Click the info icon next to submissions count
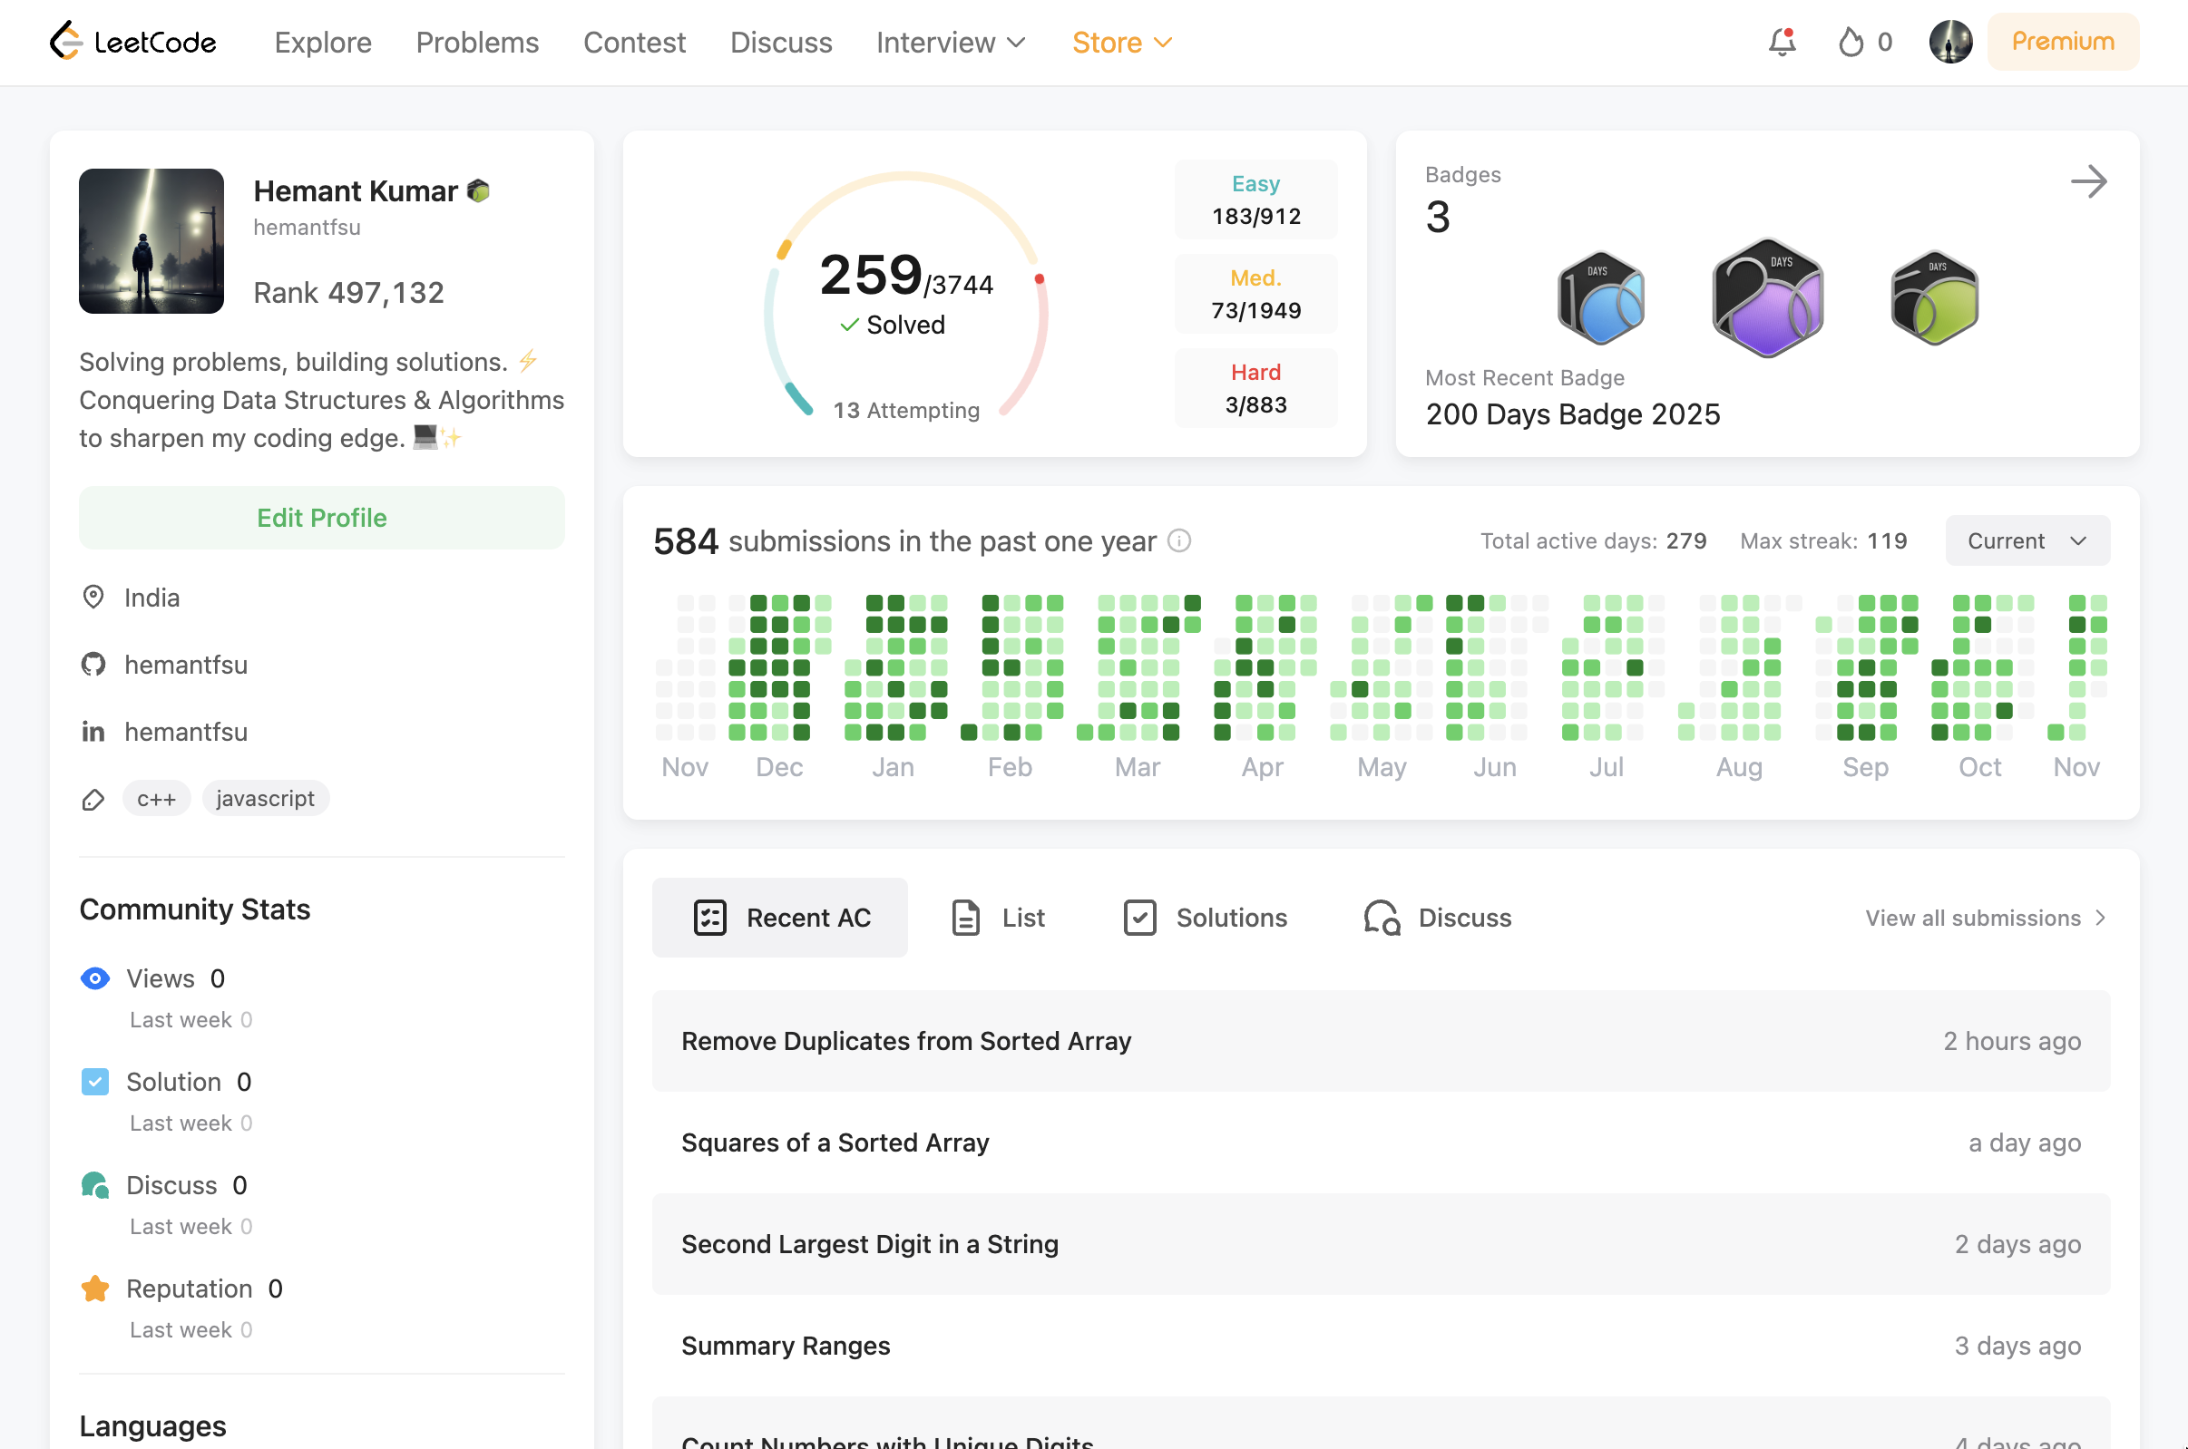The image size is (2188, 1449). pyautogui.click(x=1180, y=541)
